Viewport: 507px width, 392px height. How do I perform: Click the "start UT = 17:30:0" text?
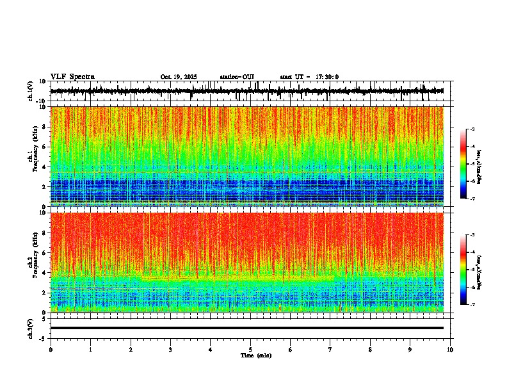[309, 77]
